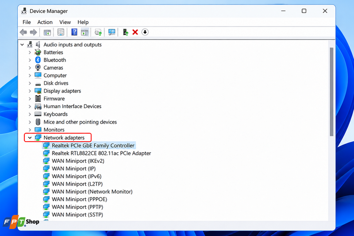354x236 pixels.
Task: Click the Keyboards category icon
Action: [38, 114]
